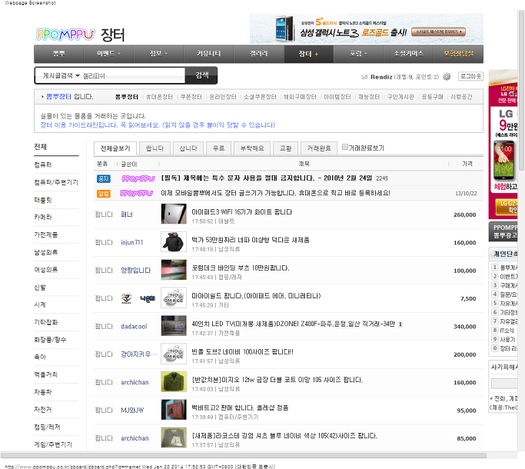The height and width of the screenshot is (469, 525).
Task: Open the 라코스테 shirt listing thumbnail
Action: 174,437
